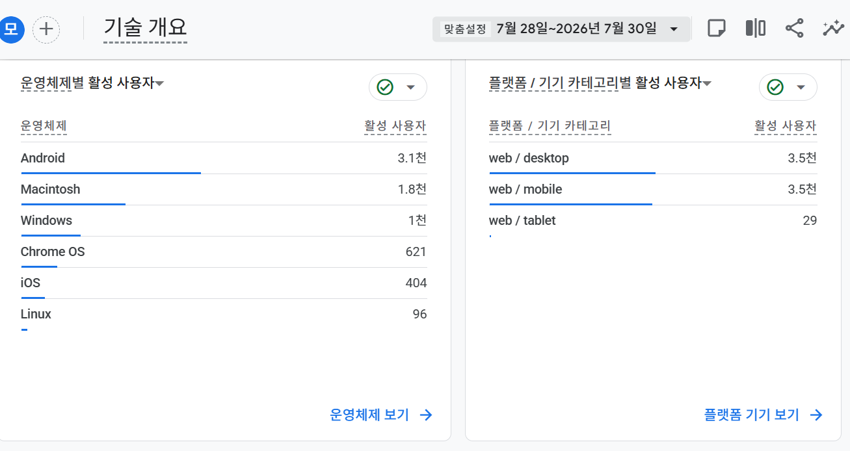Click the Android value 3.1천
Screen dimensions: 850x451
click(412, 158)
